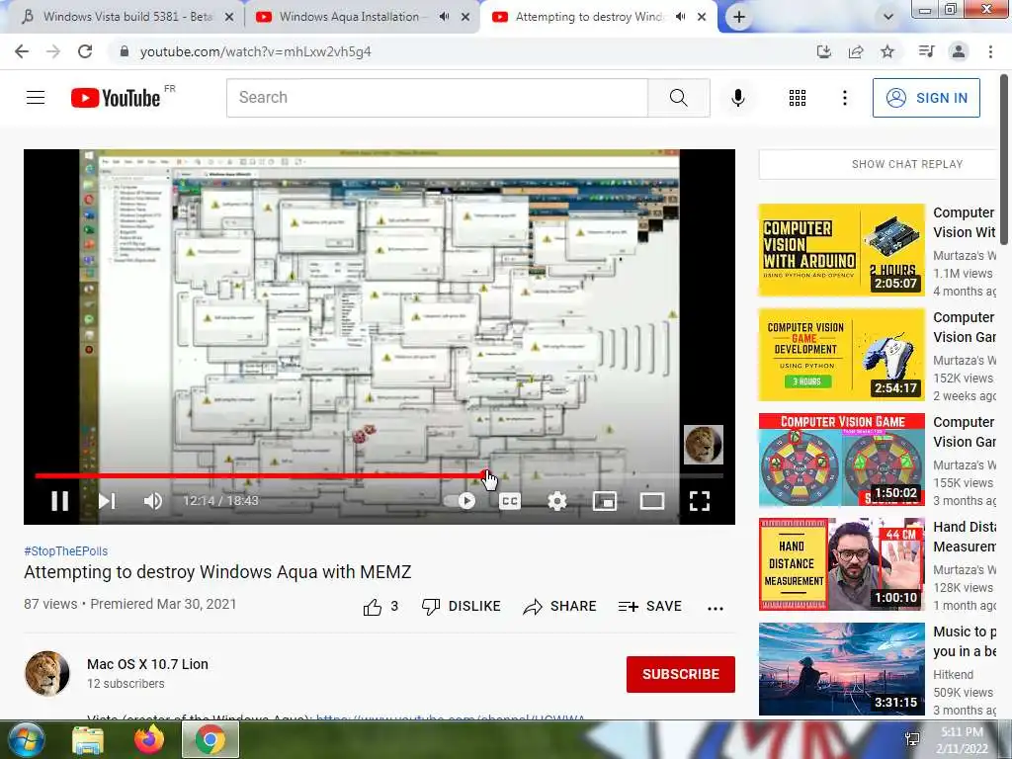Click the SIGN IN button

coord(926,98)
